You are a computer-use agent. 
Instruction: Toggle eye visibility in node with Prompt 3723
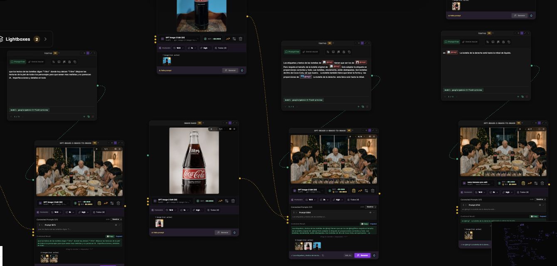(539, 129)
